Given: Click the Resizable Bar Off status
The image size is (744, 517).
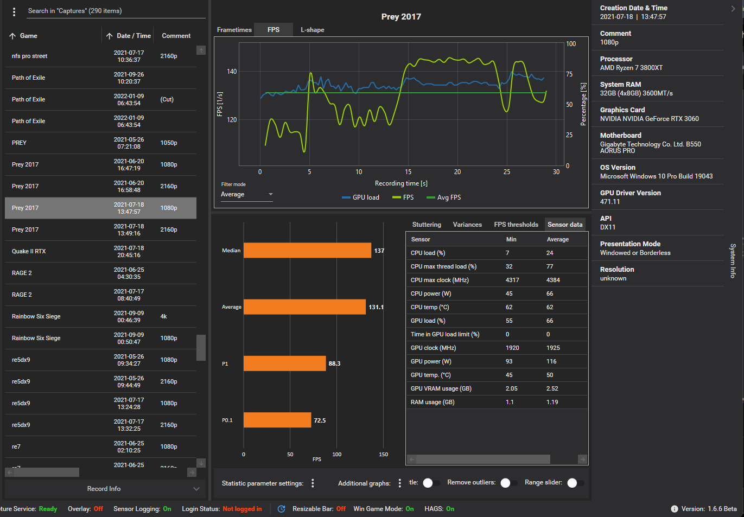Looking at the screenshot, I should point(341,509).
